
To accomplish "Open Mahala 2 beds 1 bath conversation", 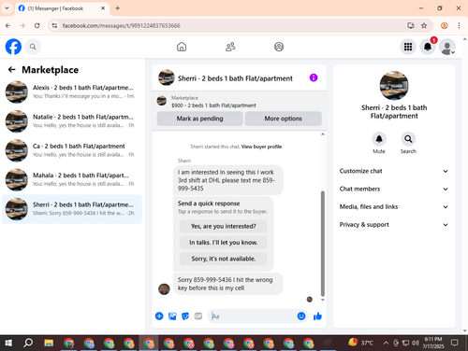I will coord(72,179).
